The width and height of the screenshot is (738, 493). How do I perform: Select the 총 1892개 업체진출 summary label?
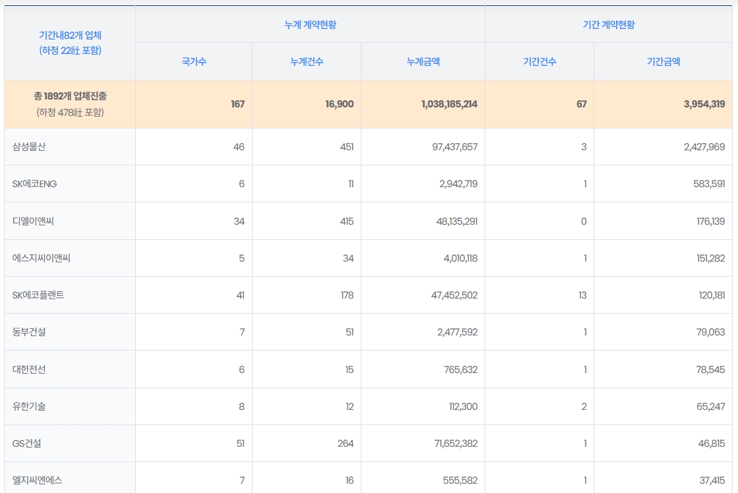[x=70, y=96]
